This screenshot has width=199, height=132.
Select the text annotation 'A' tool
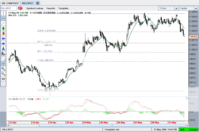coord(3,49)
